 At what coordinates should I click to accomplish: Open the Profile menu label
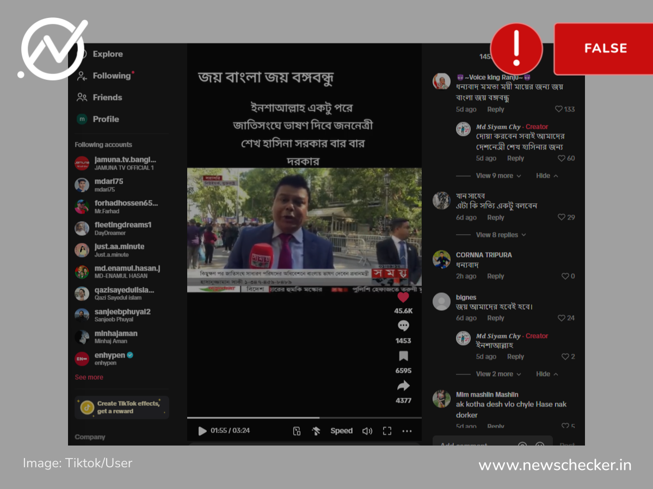tap(106, 119)
